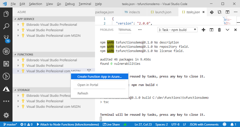This screenshot has width=240, height=127.
Task: Click the filter icon on Functions MSDN subscription
Action: [89, 70]
